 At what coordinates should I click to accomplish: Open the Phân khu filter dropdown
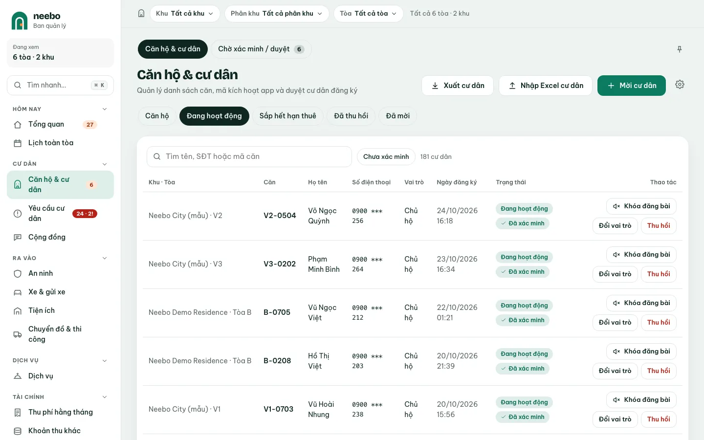[277, 14]
